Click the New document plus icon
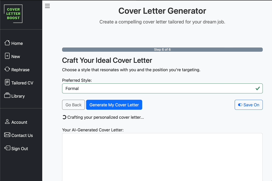 point(7,56)
